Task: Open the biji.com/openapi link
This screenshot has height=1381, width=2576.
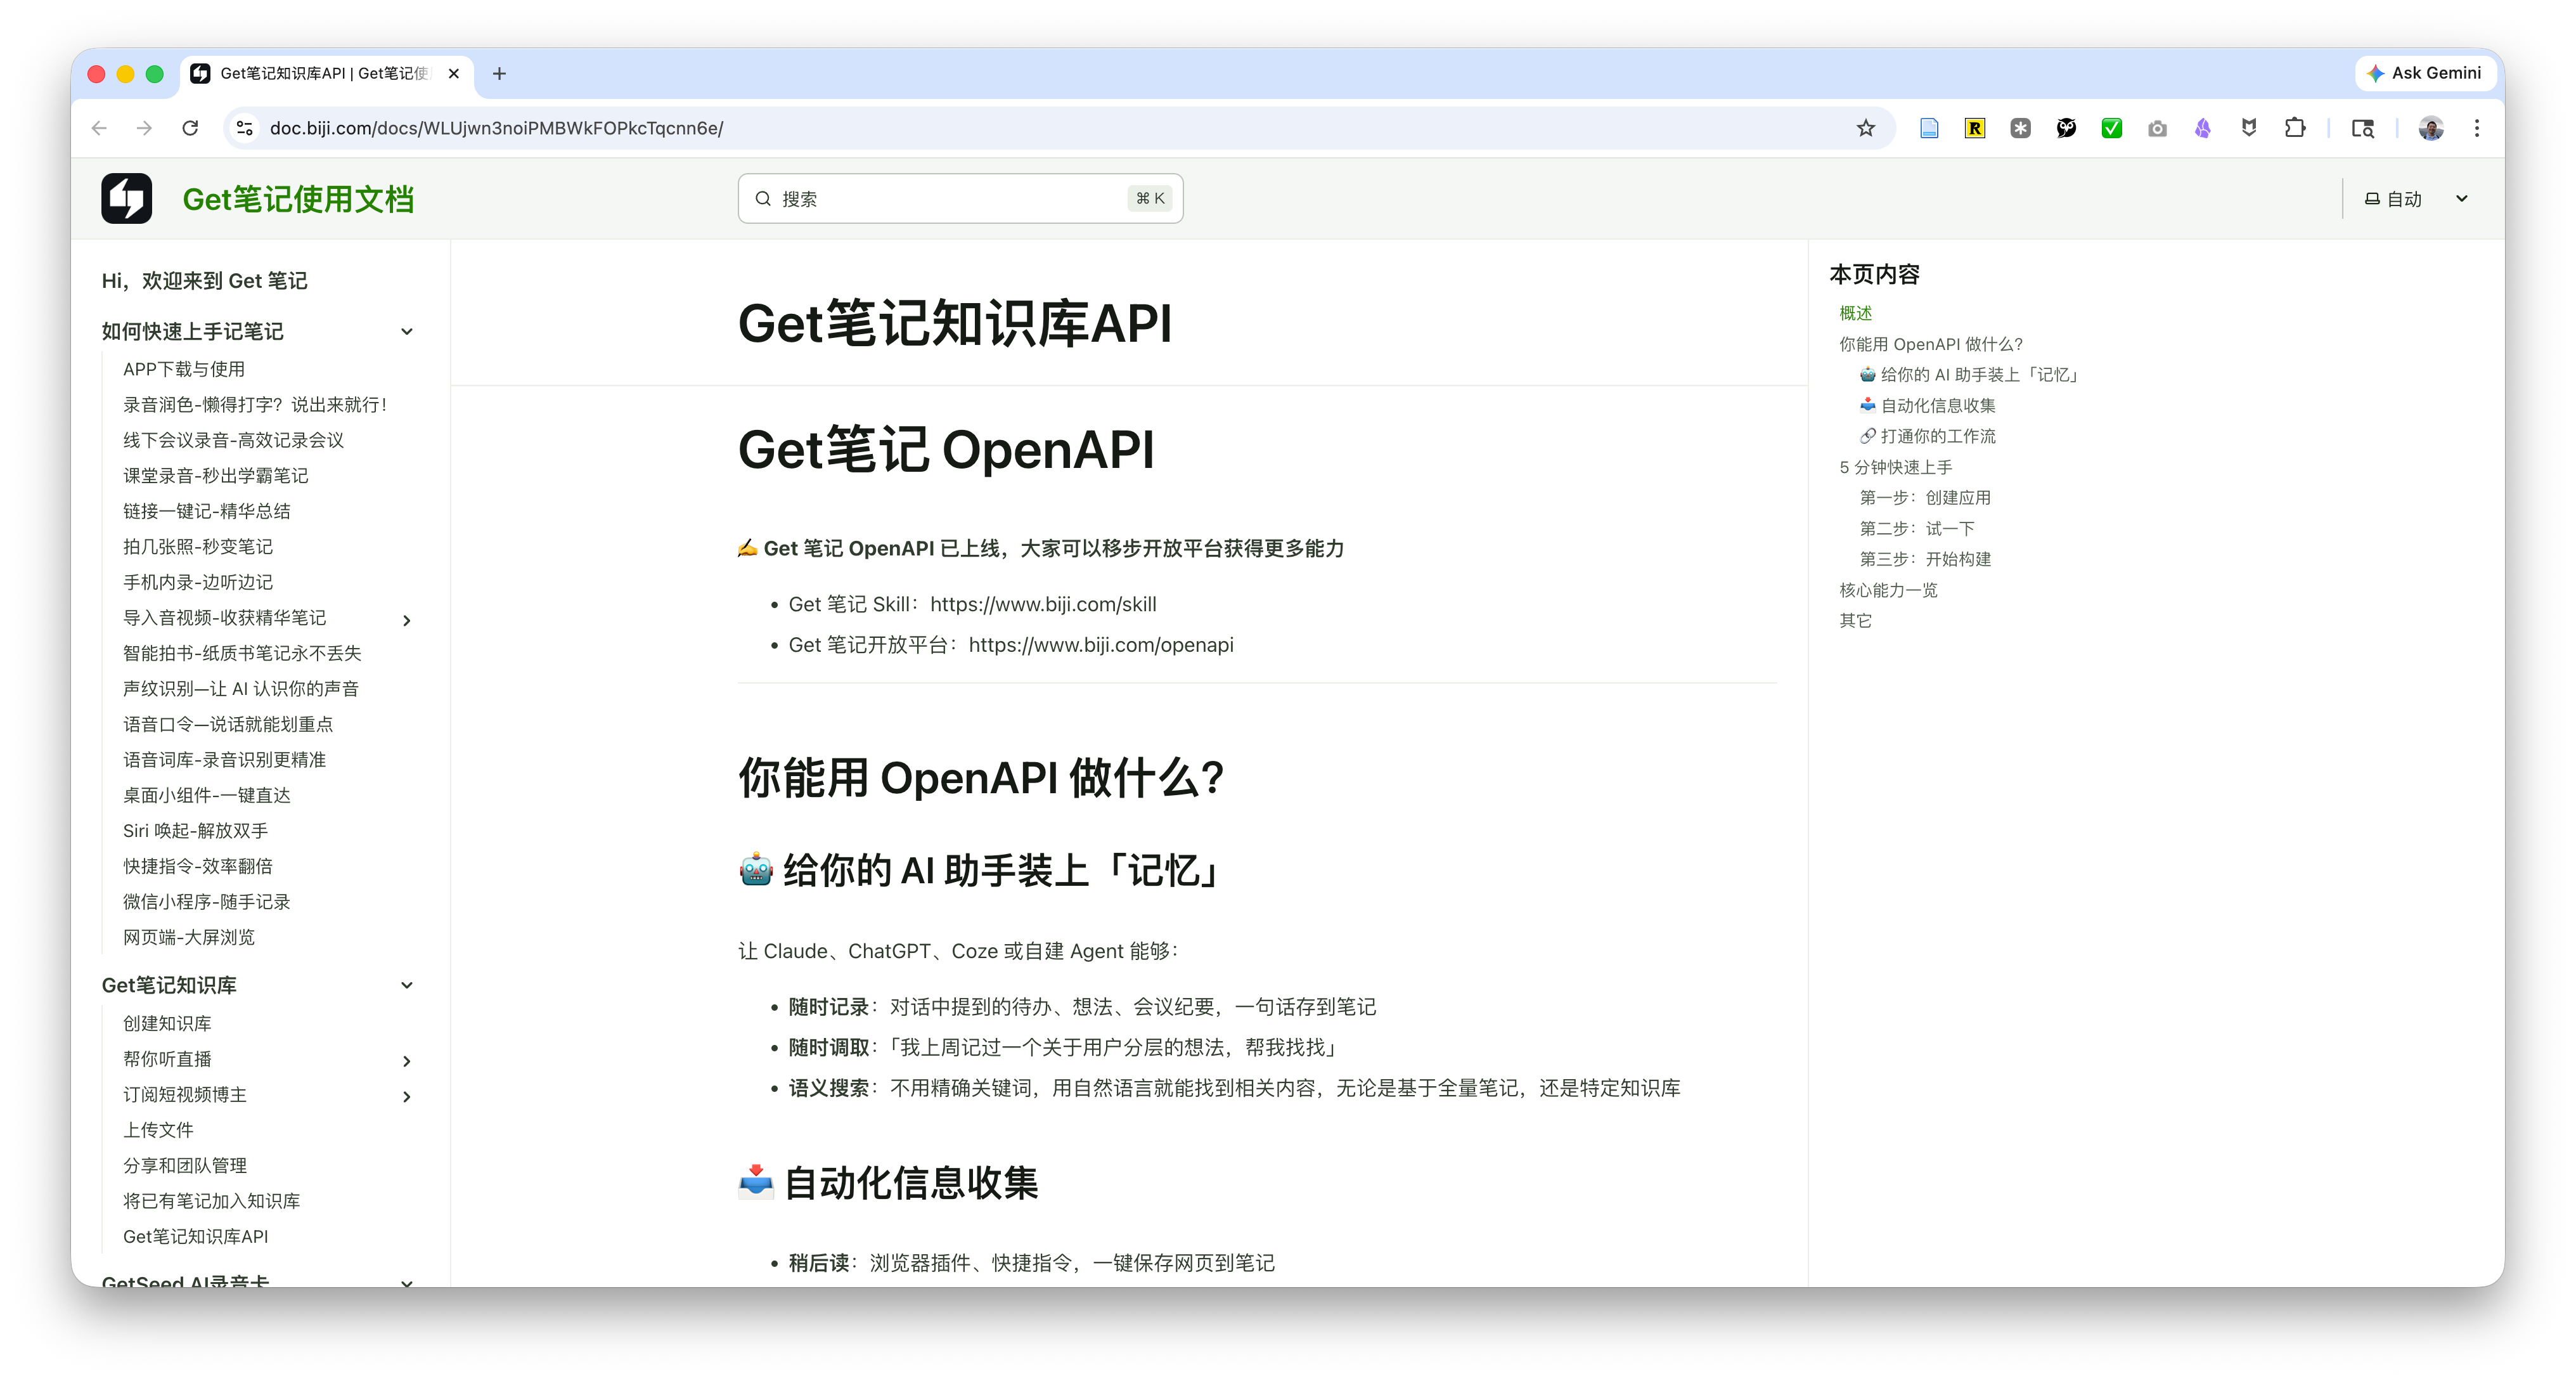Action: [x=1100, y=645]
